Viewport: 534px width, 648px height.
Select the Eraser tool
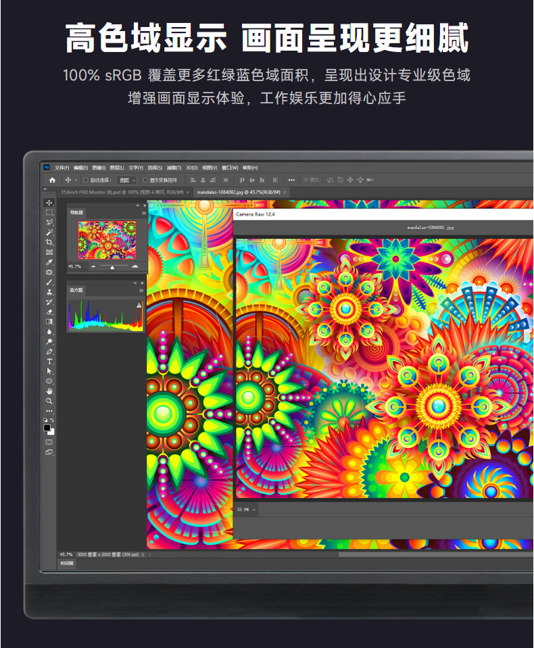(x=49, y=311)
